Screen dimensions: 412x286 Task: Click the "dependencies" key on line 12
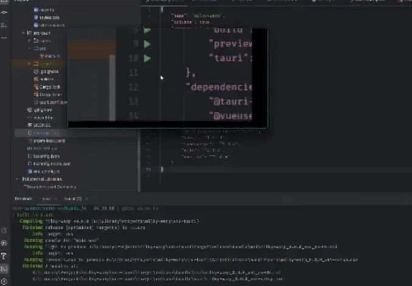220,87
